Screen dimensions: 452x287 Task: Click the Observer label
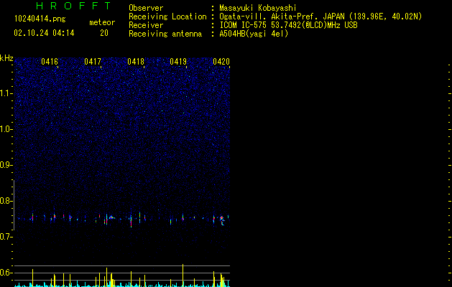[x=146, y=8]
